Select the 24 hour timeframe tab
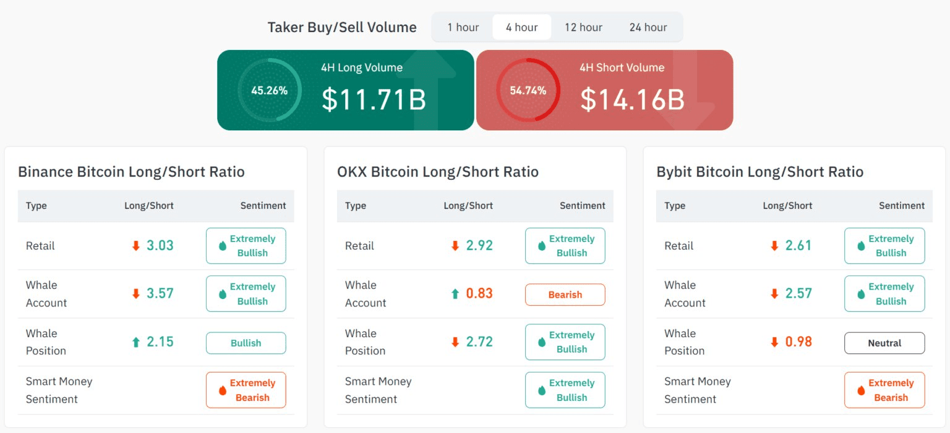 click(648, 27)
